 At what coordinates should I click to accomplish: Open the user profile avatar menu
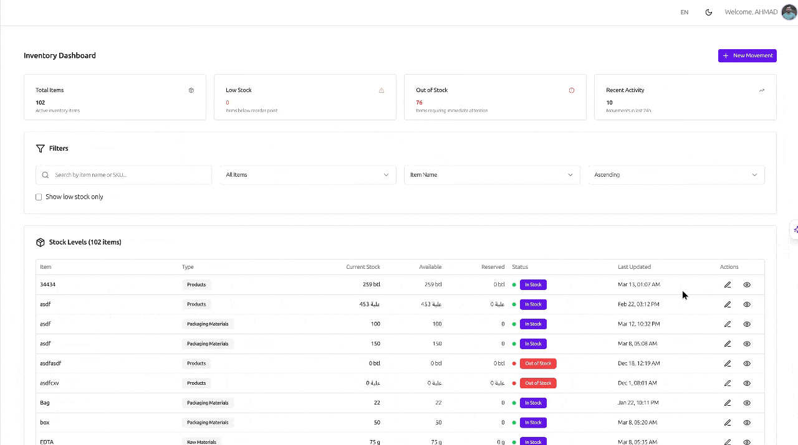pos(789,12)
